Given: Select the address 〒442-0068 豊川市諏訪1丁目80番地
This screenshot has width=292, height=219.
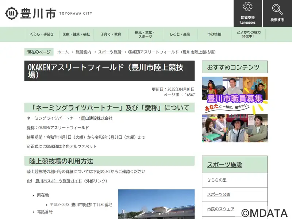Looking at the screenshot, I should tap(81, 205).
